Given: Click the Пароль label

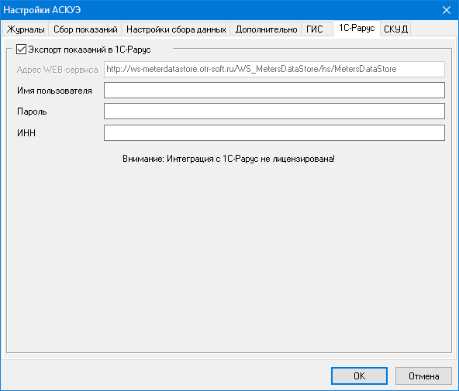Looking at the screenshot, I should coord(32,111).
